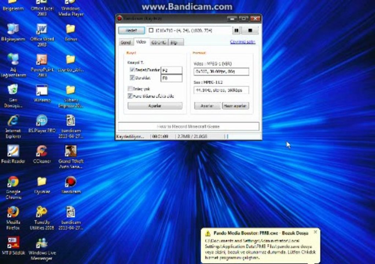
Task: Enable the İmleç yok checkbox
Action: click(x=130, y=89)
